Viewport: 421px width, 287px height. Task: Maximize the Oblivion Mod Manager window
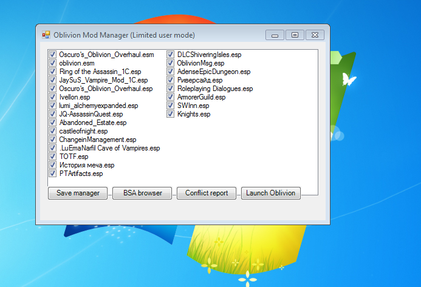click(x=295, y=35)
